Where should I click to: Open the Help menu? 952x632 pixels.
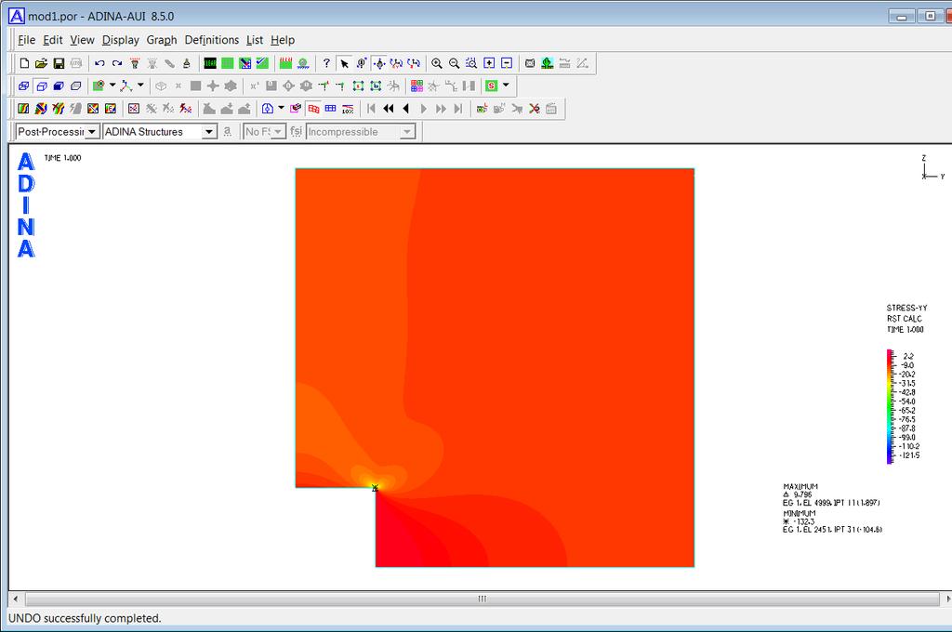tap(283, 40)
